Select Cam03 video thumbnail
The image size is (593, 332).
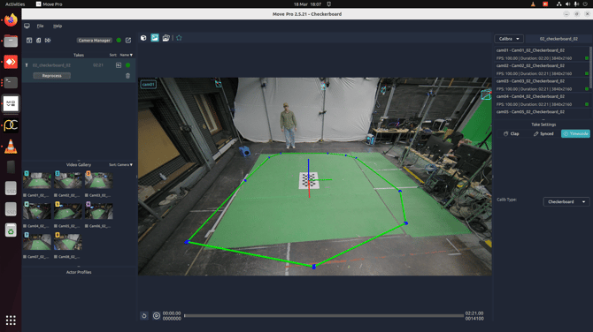pos(99,180)
